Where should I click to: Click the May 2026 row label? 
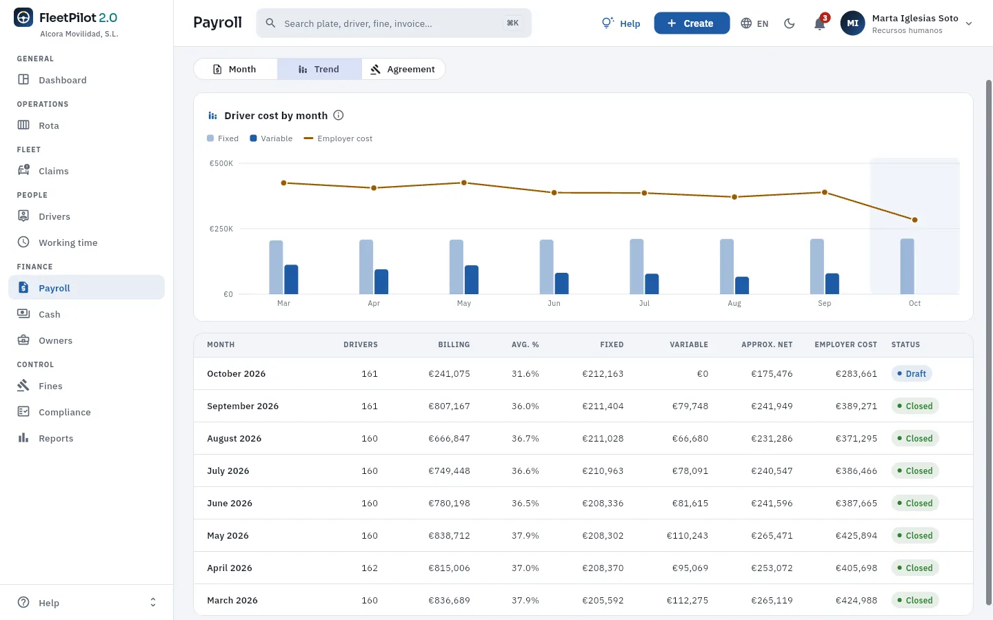(x=228, y=535)
